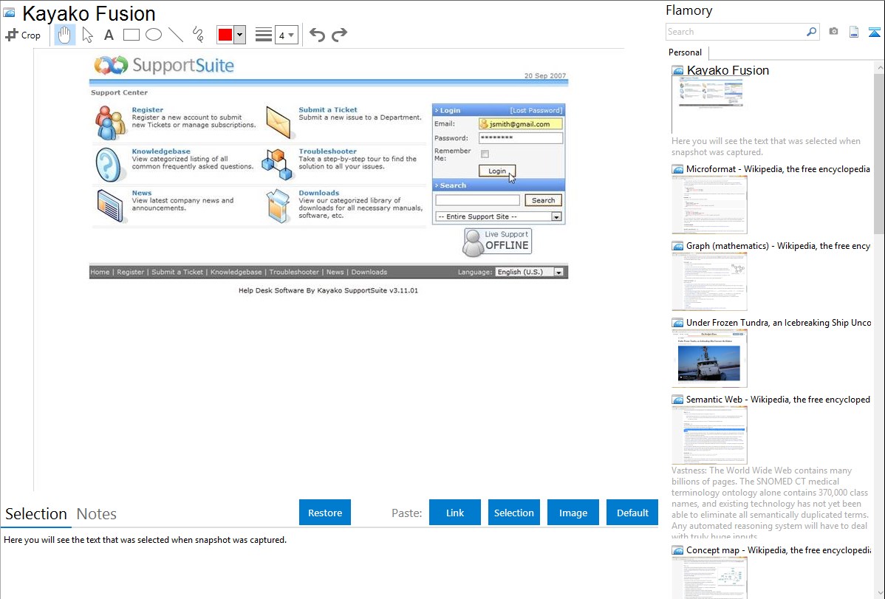Click the Register link in SupportSuite

point(147,109)
